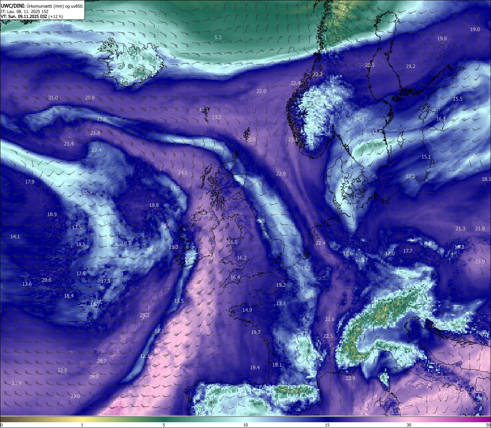Click the 20.8 value label
The image size is (491, 428).
pyautogui.click(x=90, y=98)
